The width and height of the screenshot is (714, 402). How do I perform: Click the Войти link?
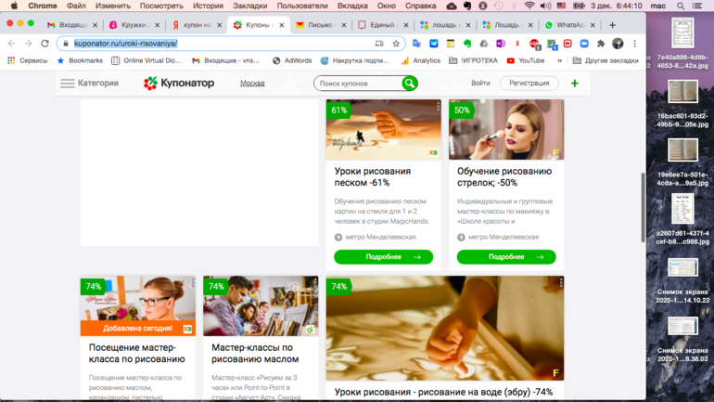(x=480, y=84)
